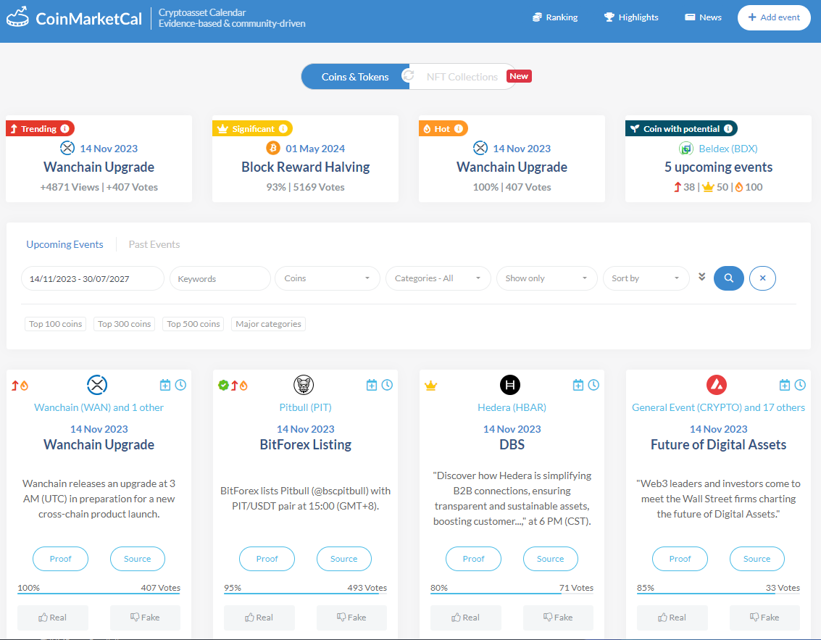
Task: Click the red General Event logo
Action: [x=717, y=385]
